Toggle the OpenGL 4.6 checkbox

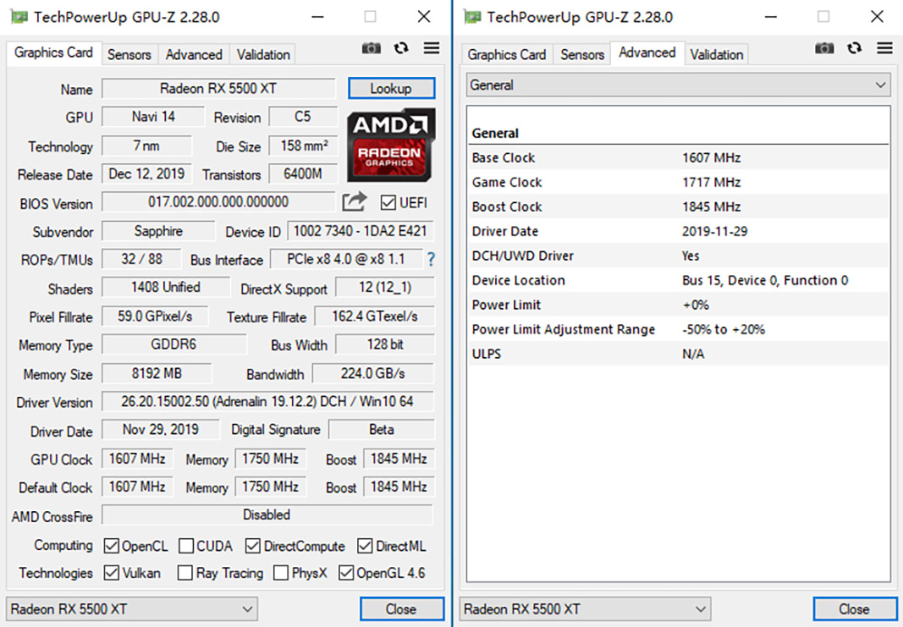point(346,573)
